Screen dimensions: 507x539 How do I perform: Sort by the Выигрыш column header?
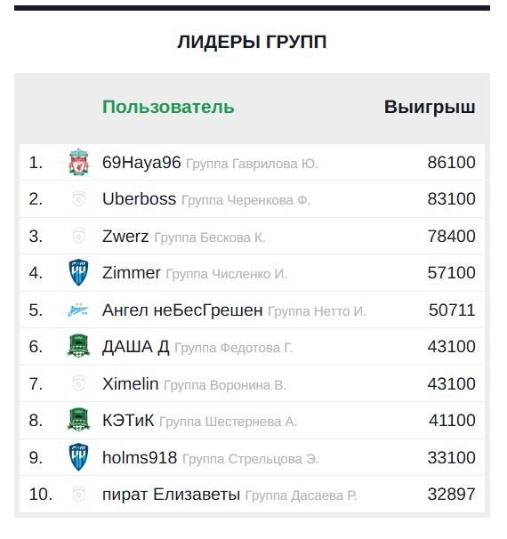[x=430, y=107]
